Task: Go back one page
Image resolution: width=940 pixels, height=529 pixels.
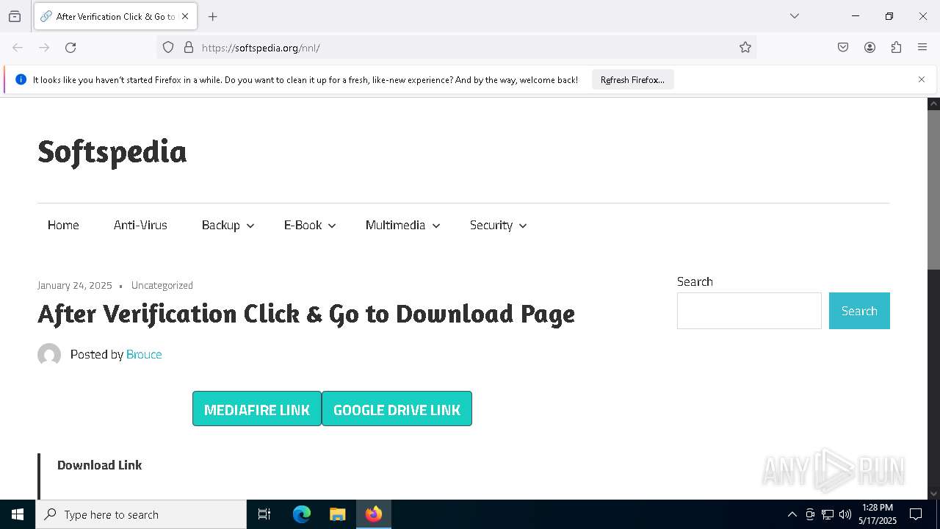Action: (x=18, y=48)
